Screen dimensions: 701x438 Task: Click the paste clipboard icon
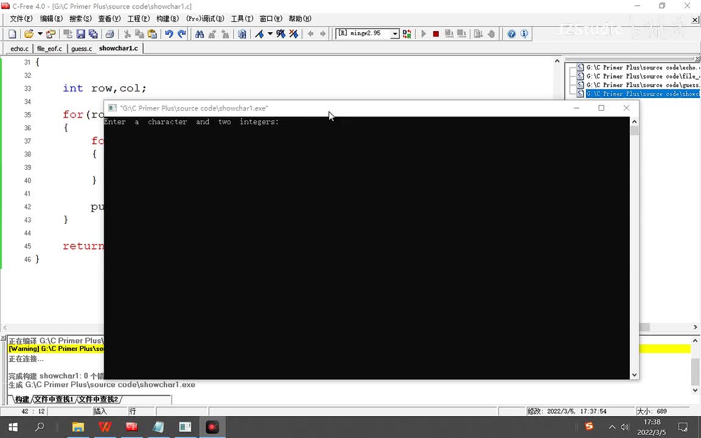[x=152, y=33]
